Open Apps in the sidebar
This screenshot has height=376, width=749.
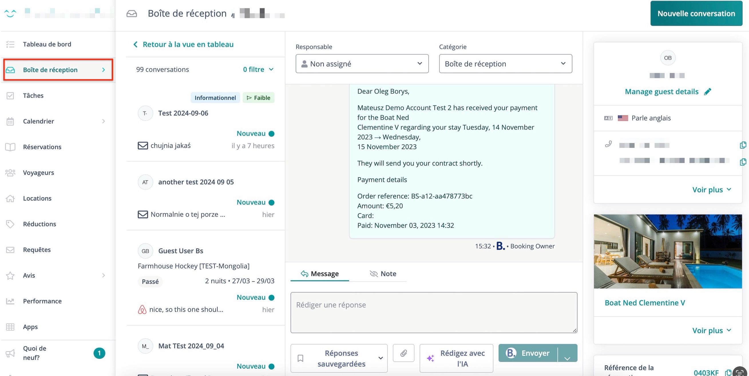pyautogui.click(x=30, y=327)
